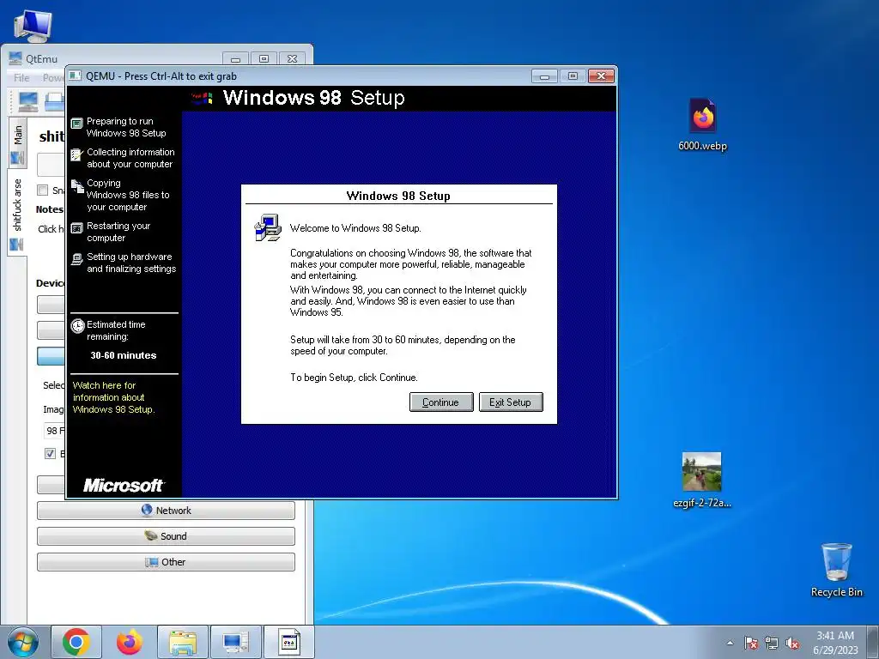
Task: Toggle the Snapshot checkbox in QtEmu
Action: tap(43, 190)
